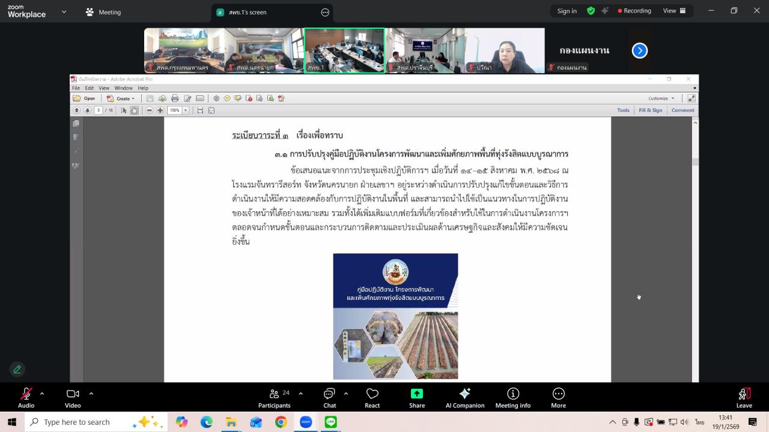
Task: Open the Edit menu in Acrobat
Action: pos(90,88)
